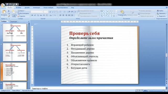Align text left in paragraph group
168x94 pixels.
(x=60, y=15)
